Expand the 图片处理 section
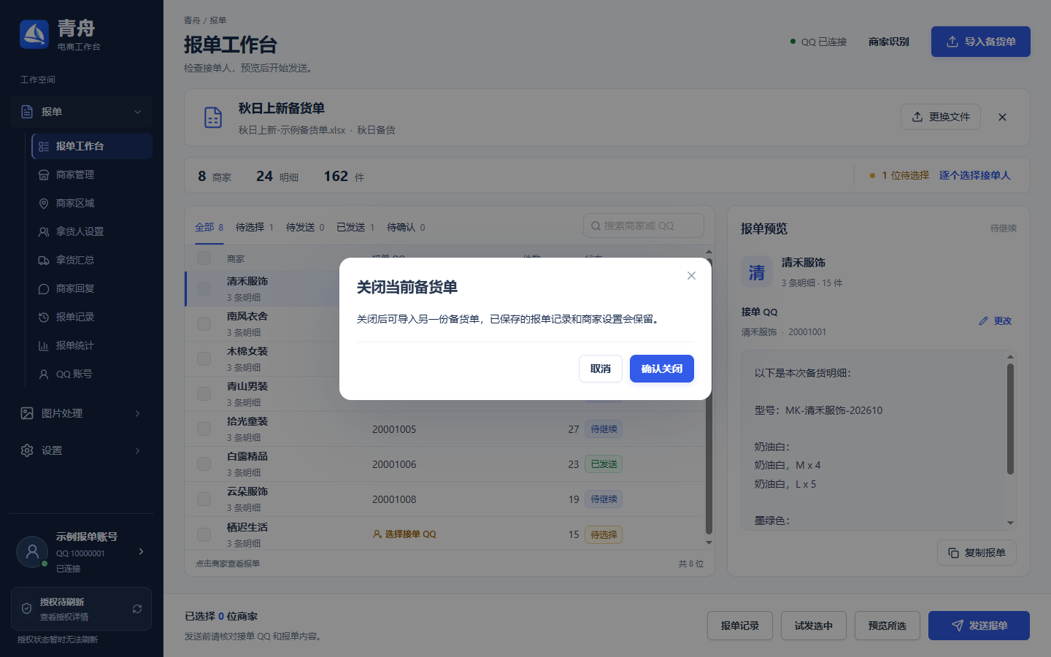 click(82, 413)
